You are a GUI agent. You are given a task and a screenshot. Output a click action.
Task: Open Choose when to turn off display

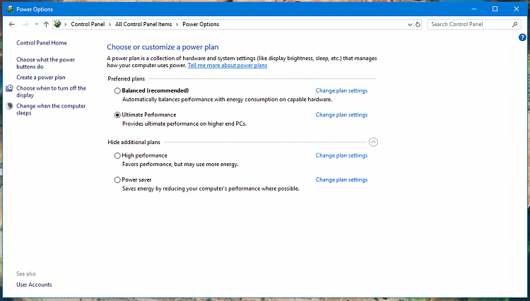(51, 92)
